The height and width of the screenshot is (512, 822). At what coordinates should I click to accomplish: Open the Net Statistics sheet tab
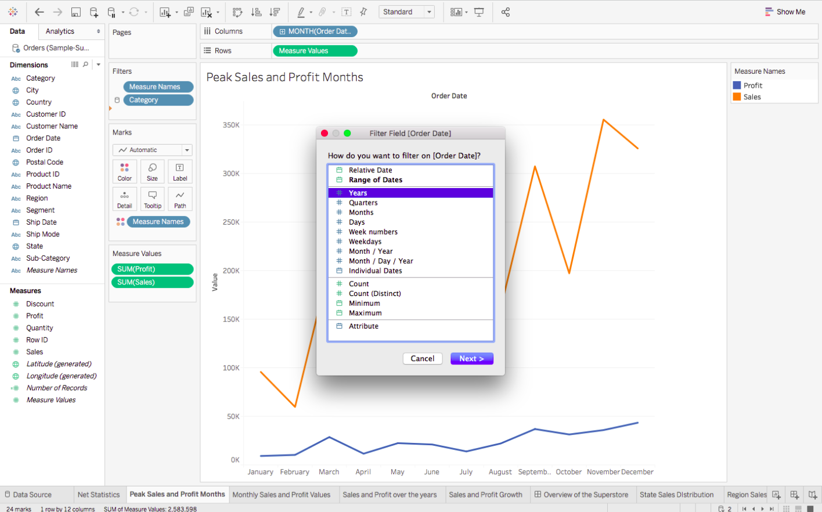pyautogui.click(x=99, y=495)
